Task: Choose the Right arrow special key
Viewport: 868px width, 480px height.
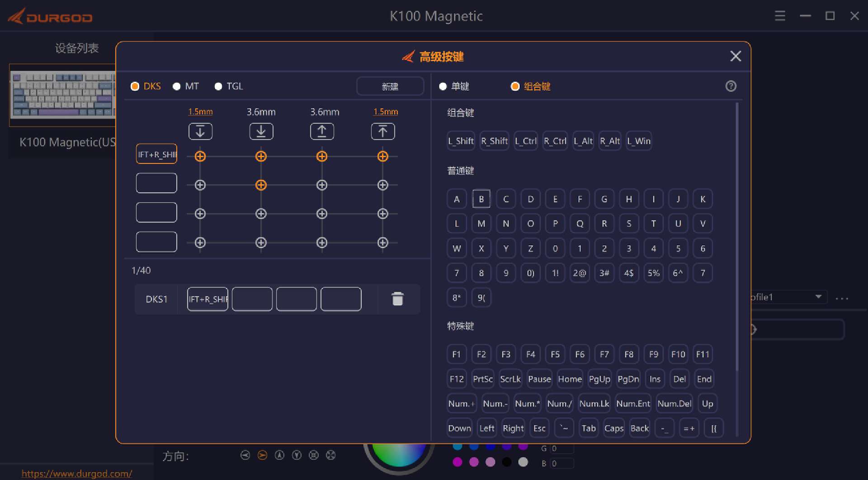Action: tap(513, 428)
